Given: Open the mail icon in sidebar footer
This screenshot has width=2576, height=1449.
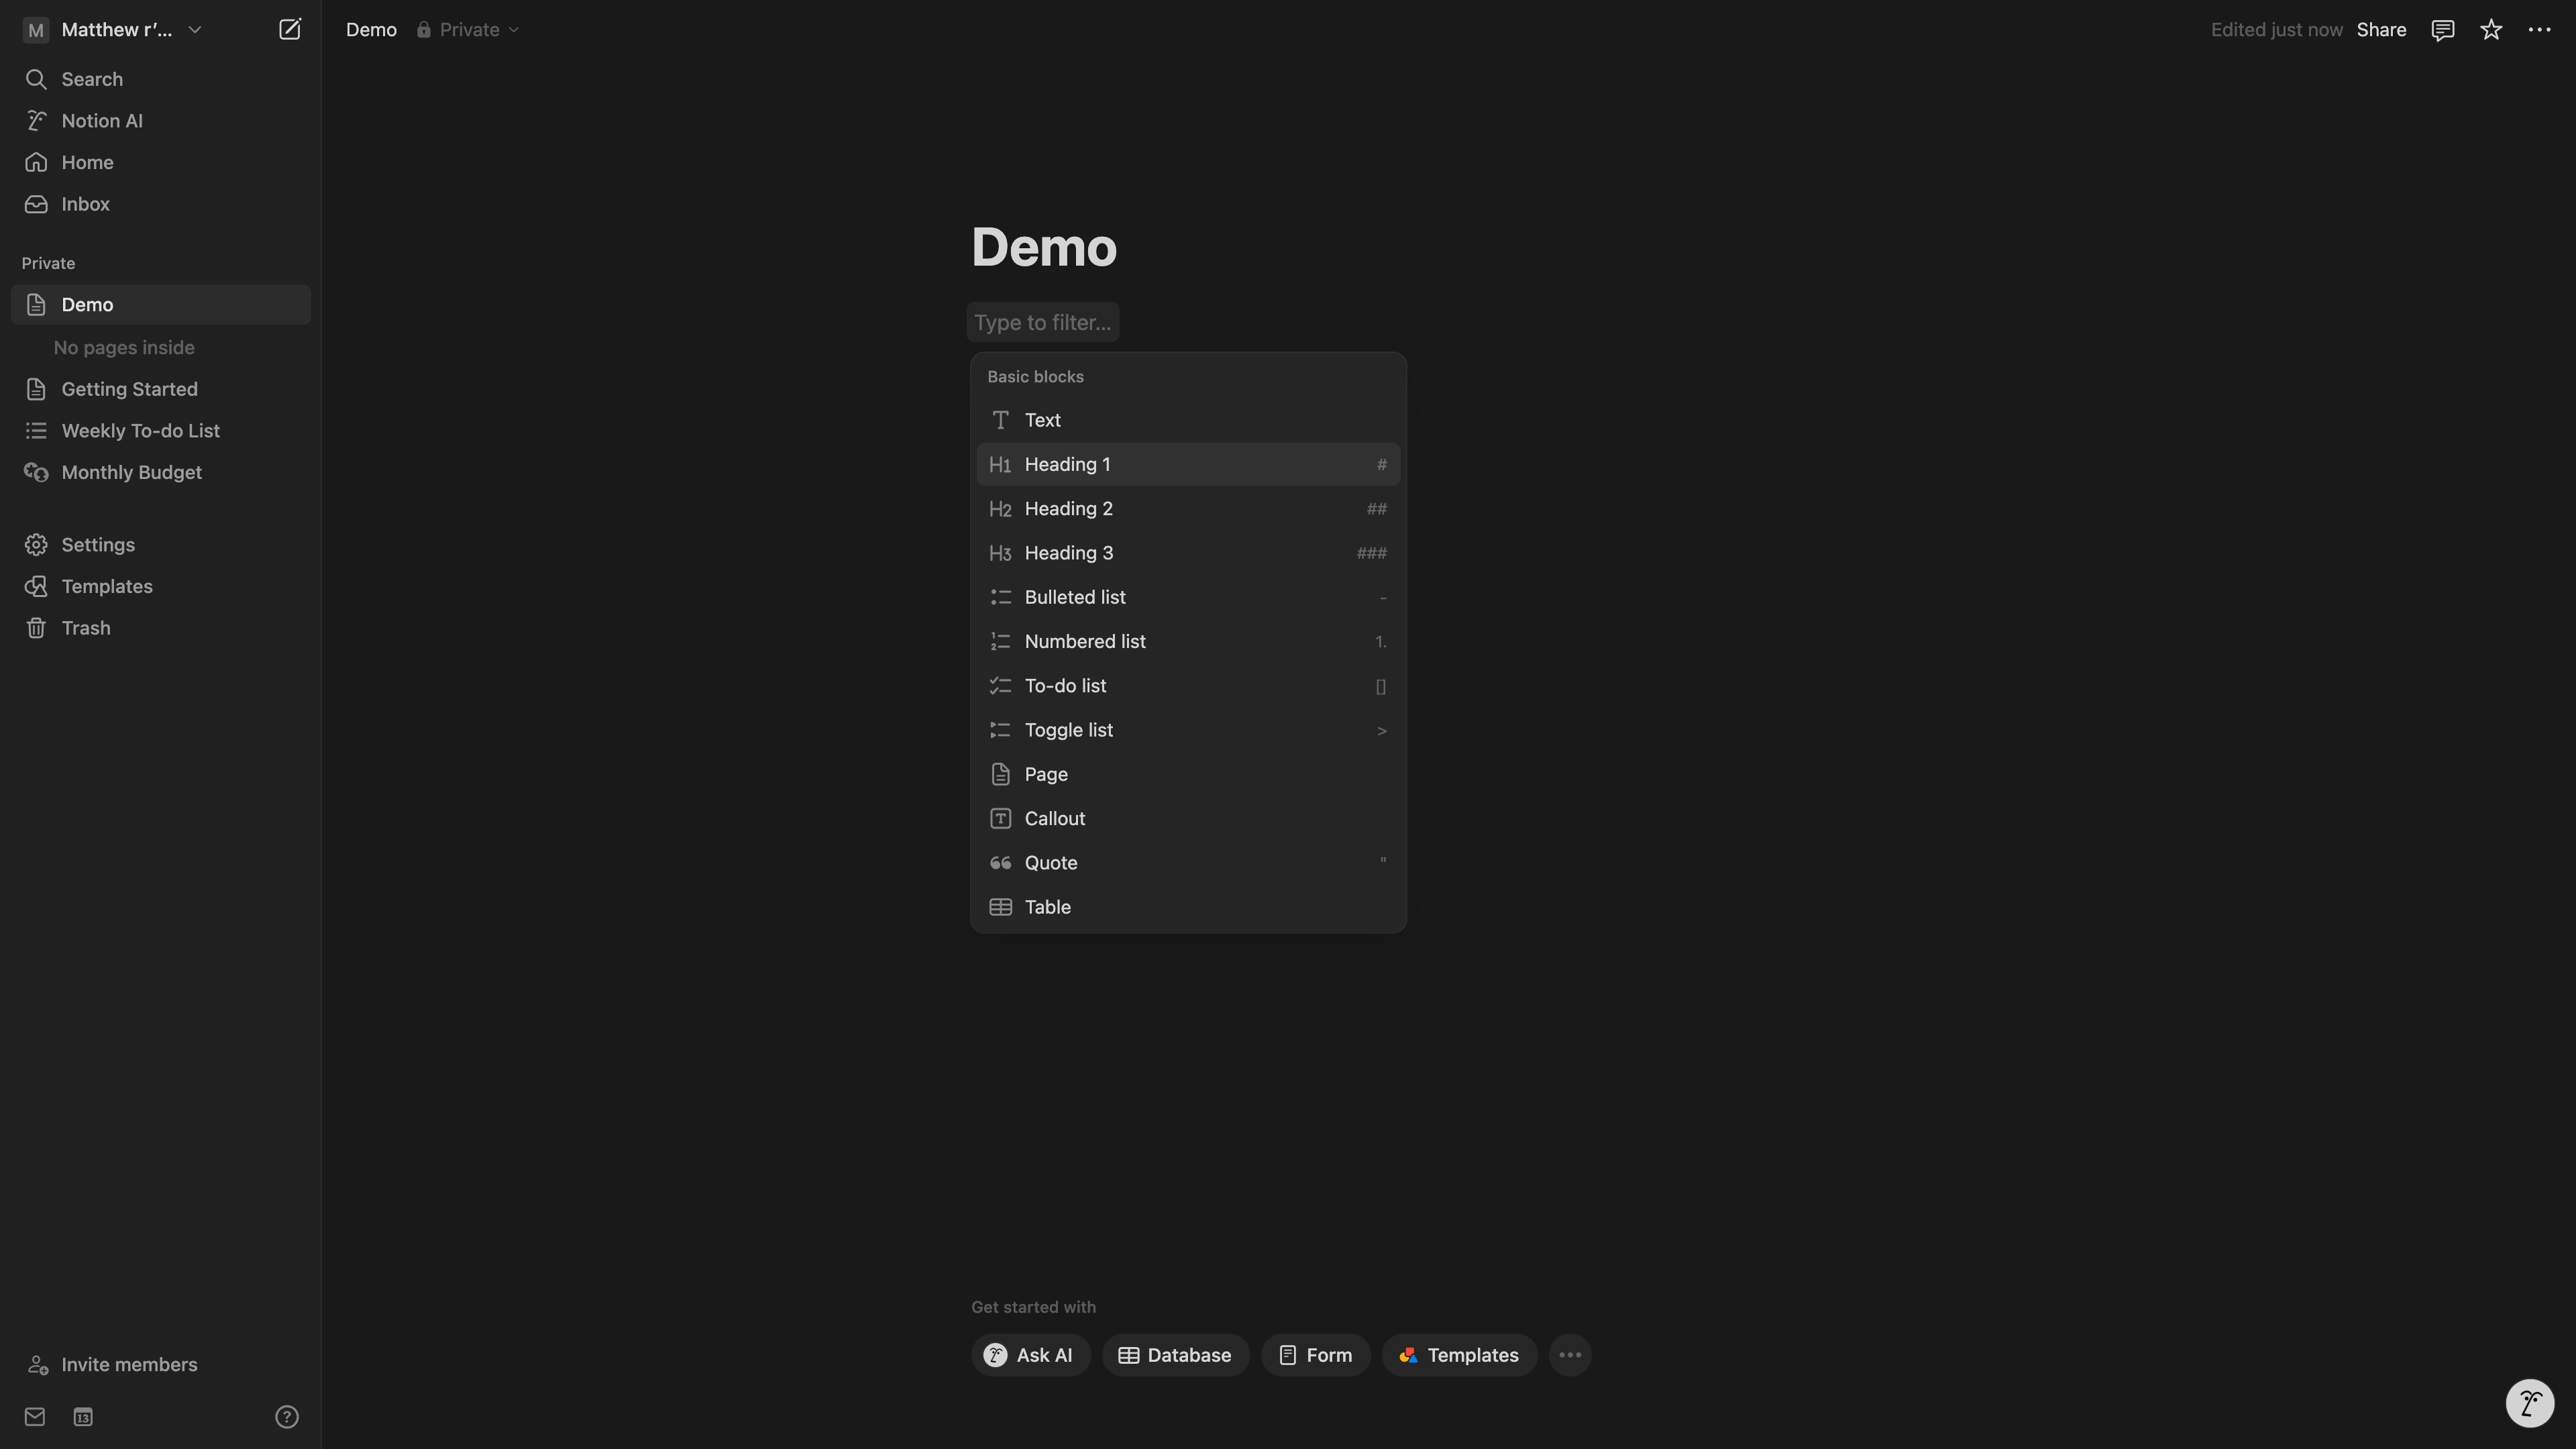Looking at the screenshot, I should click(35, 1417).
